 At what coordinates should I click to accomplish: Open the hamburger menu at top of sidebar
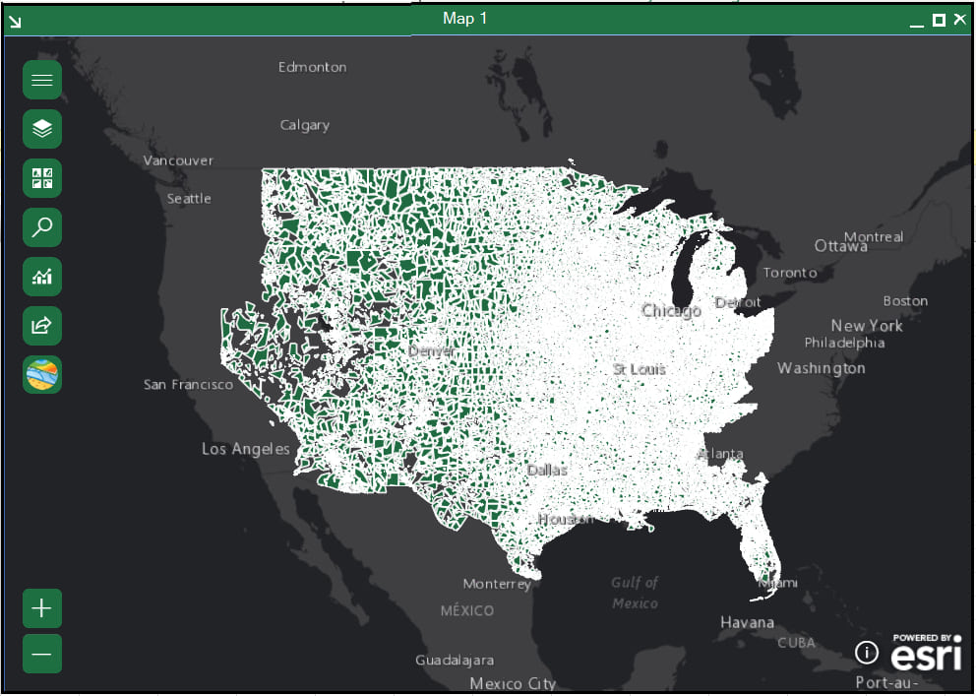coord(41,80)
